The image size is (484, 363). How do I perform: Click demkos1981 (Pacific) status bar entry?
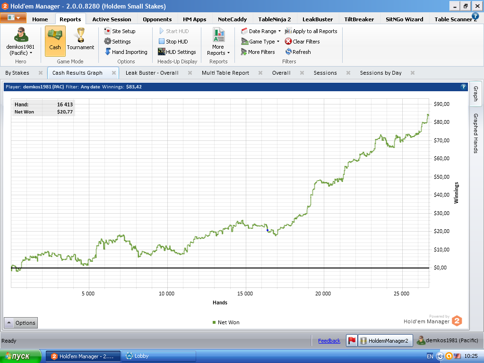tap(447, 340)
